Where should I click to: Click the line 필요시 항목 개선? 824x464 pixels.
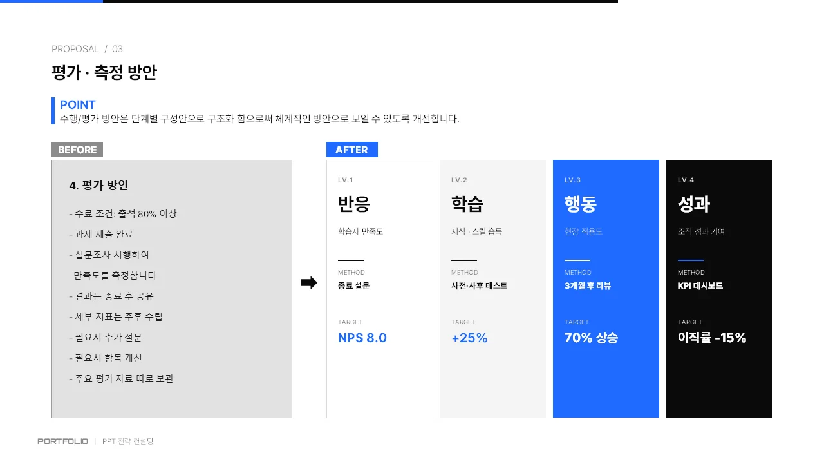pos(106,358)
